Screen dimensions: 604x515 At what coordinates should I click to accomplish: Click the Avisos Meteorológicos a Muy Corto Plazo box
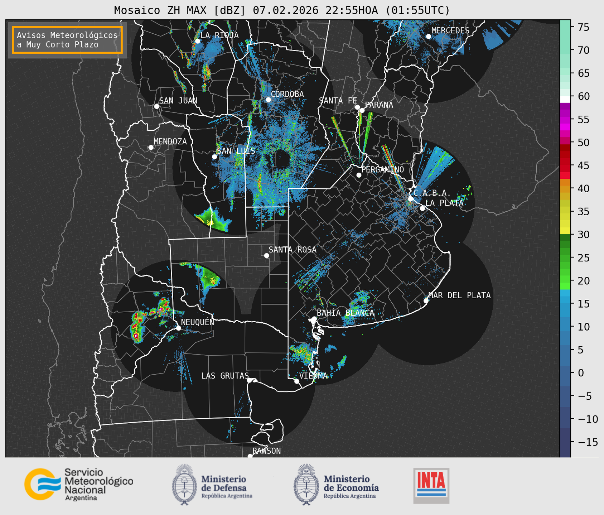pyautogui.click(x=67, y=40)
